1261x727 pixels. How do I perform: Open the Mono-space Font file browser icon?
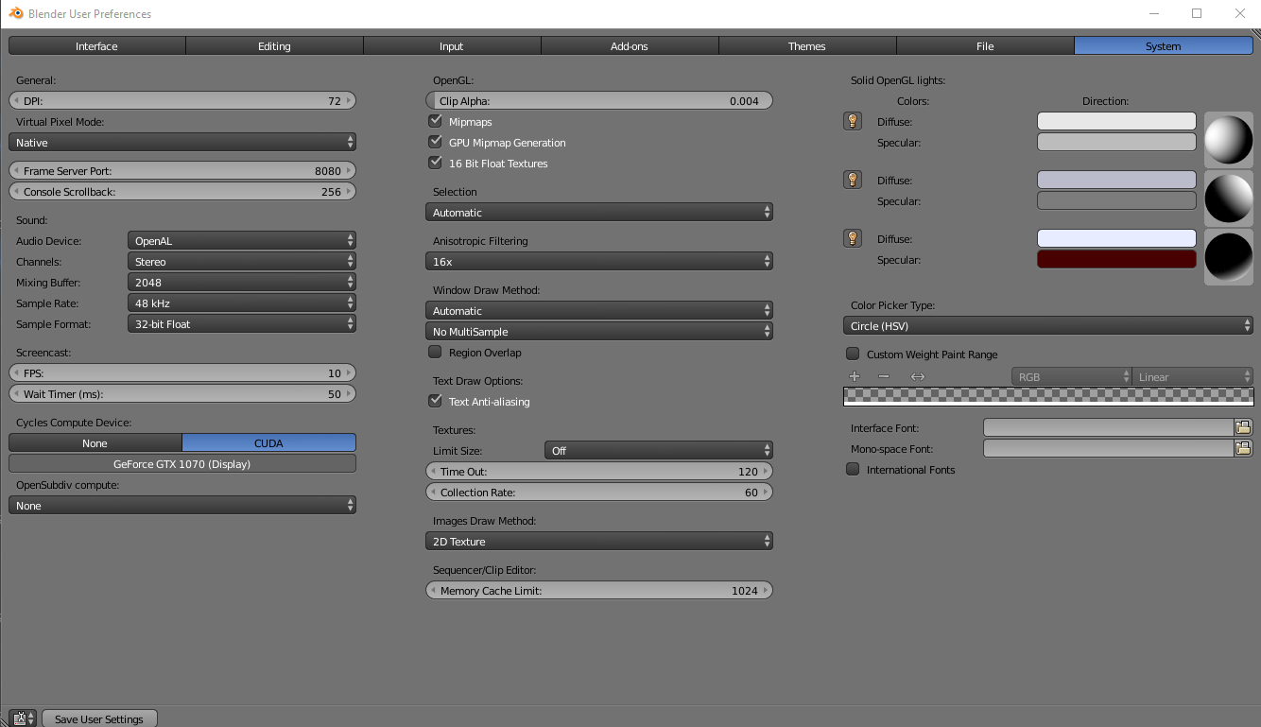pos(1242,447)
